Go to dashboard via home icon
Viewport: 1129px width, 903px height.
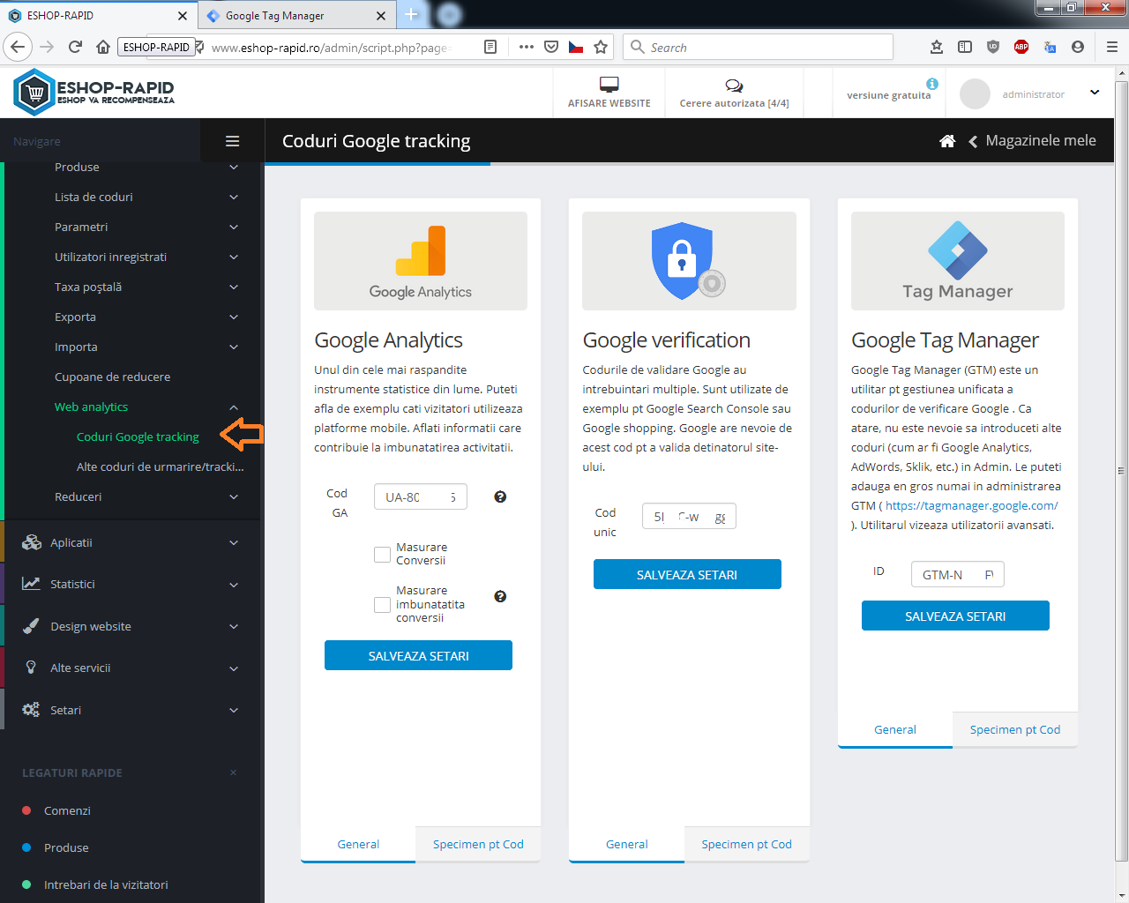click(x=947, y=141)
